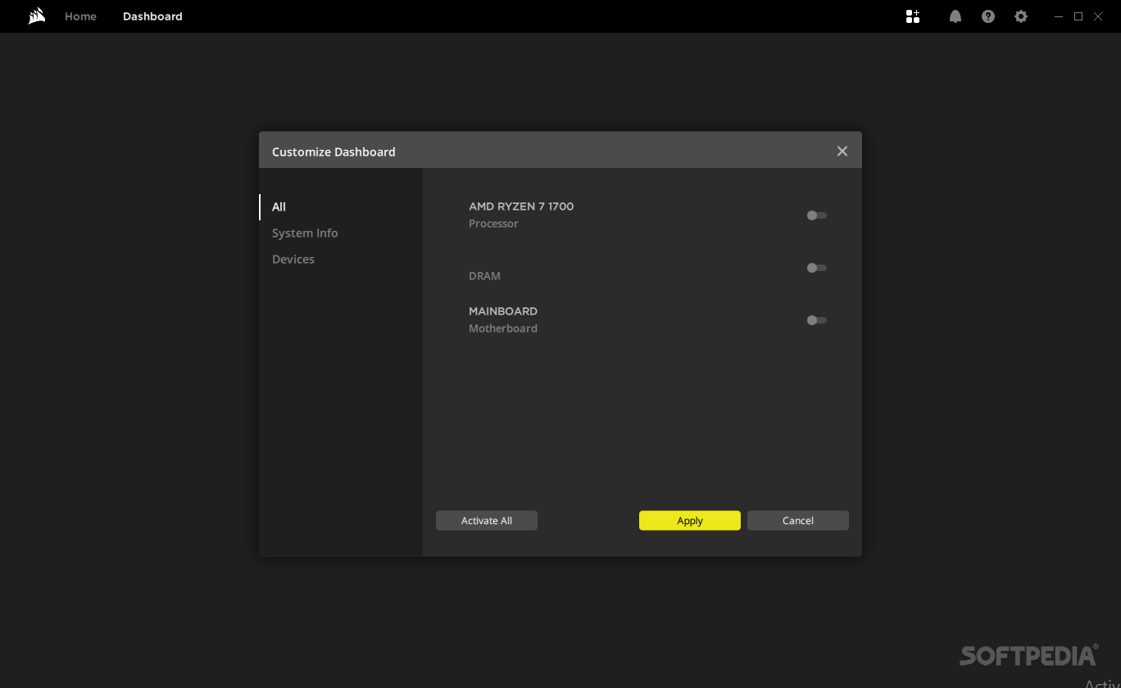Maximize the iCUE window

1078,16
